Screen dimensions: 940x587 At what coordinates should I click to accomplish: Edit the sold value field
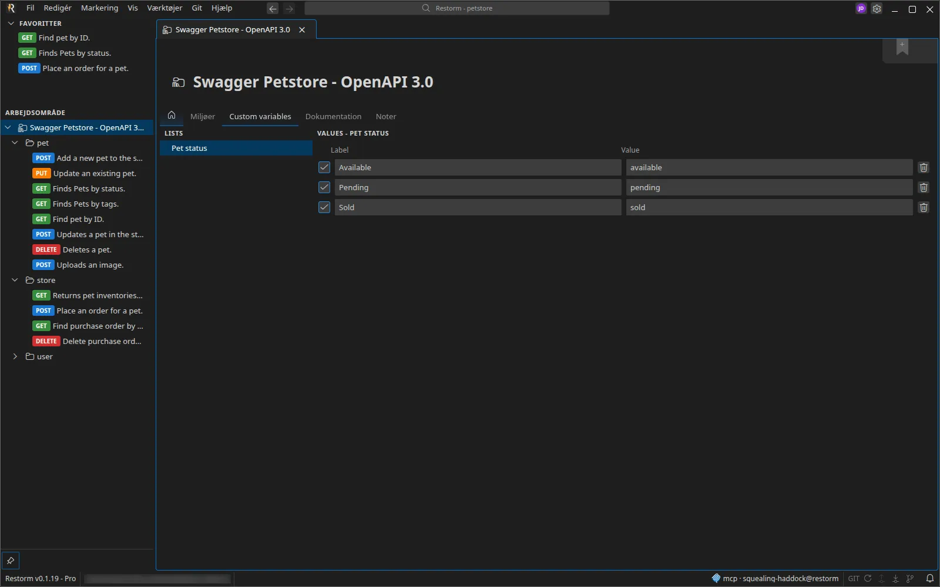[769, 207]
